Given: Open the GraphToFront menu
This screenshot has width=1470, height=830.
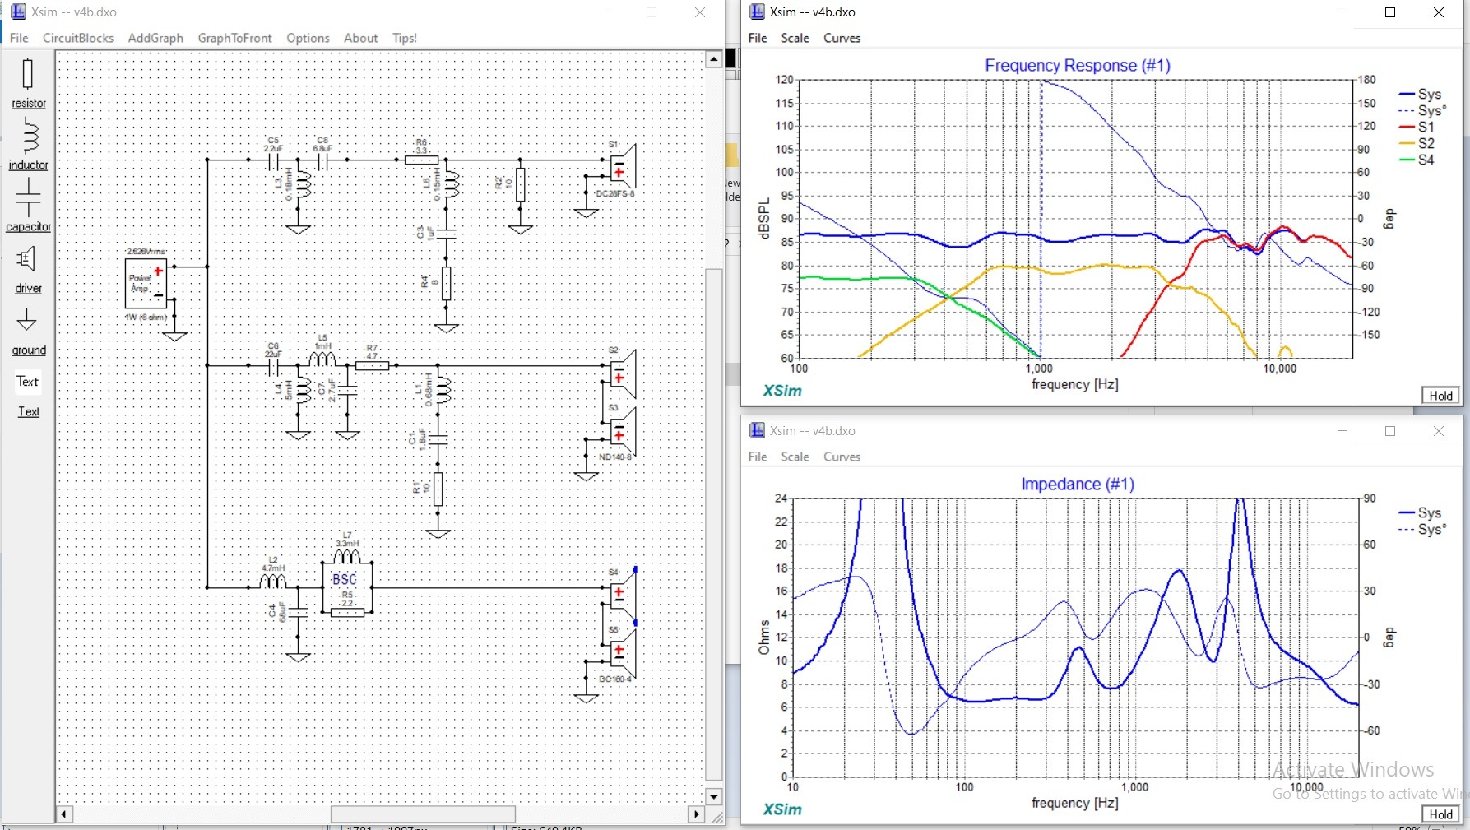Looking at the screenshot, I should point(234,38).
